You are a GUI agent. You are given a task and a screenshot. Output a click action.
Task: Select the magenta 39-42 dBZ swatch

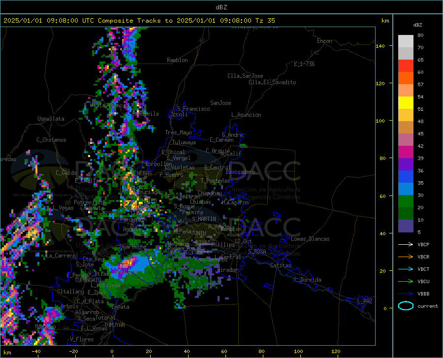tap(406, 152)
